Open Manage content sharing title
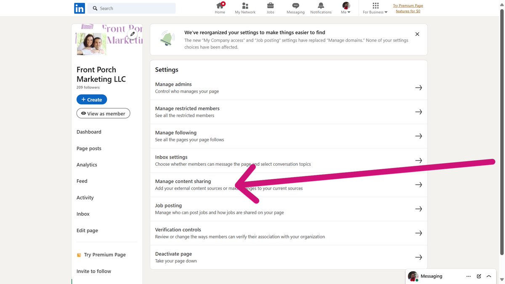505x284 pixels. (x=183, y=181)
